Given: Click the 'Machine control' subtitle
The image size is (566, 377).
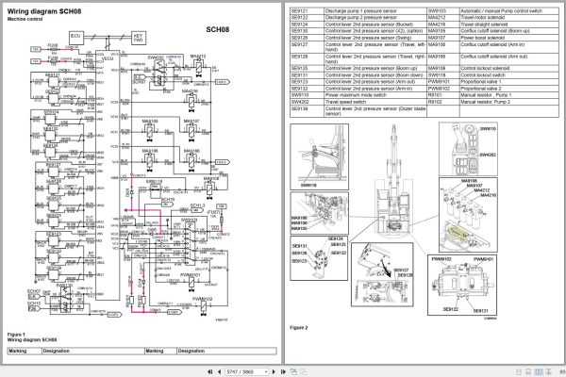Looking at the screenshot, I should click(x=25, y=19).
